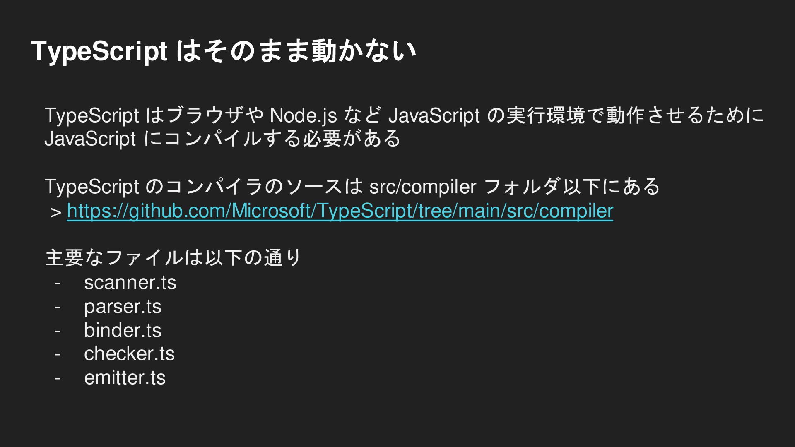
Task: Click the first paragraph mentioning Node.js
Action: [404, 127]
